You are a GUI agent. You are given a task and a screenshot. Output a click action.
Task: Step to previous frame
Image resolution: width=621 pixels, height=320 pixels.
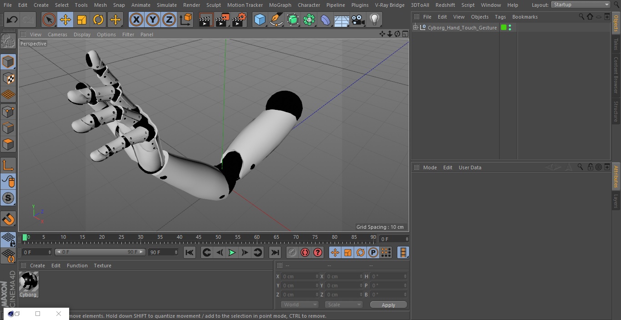[220, 252]
